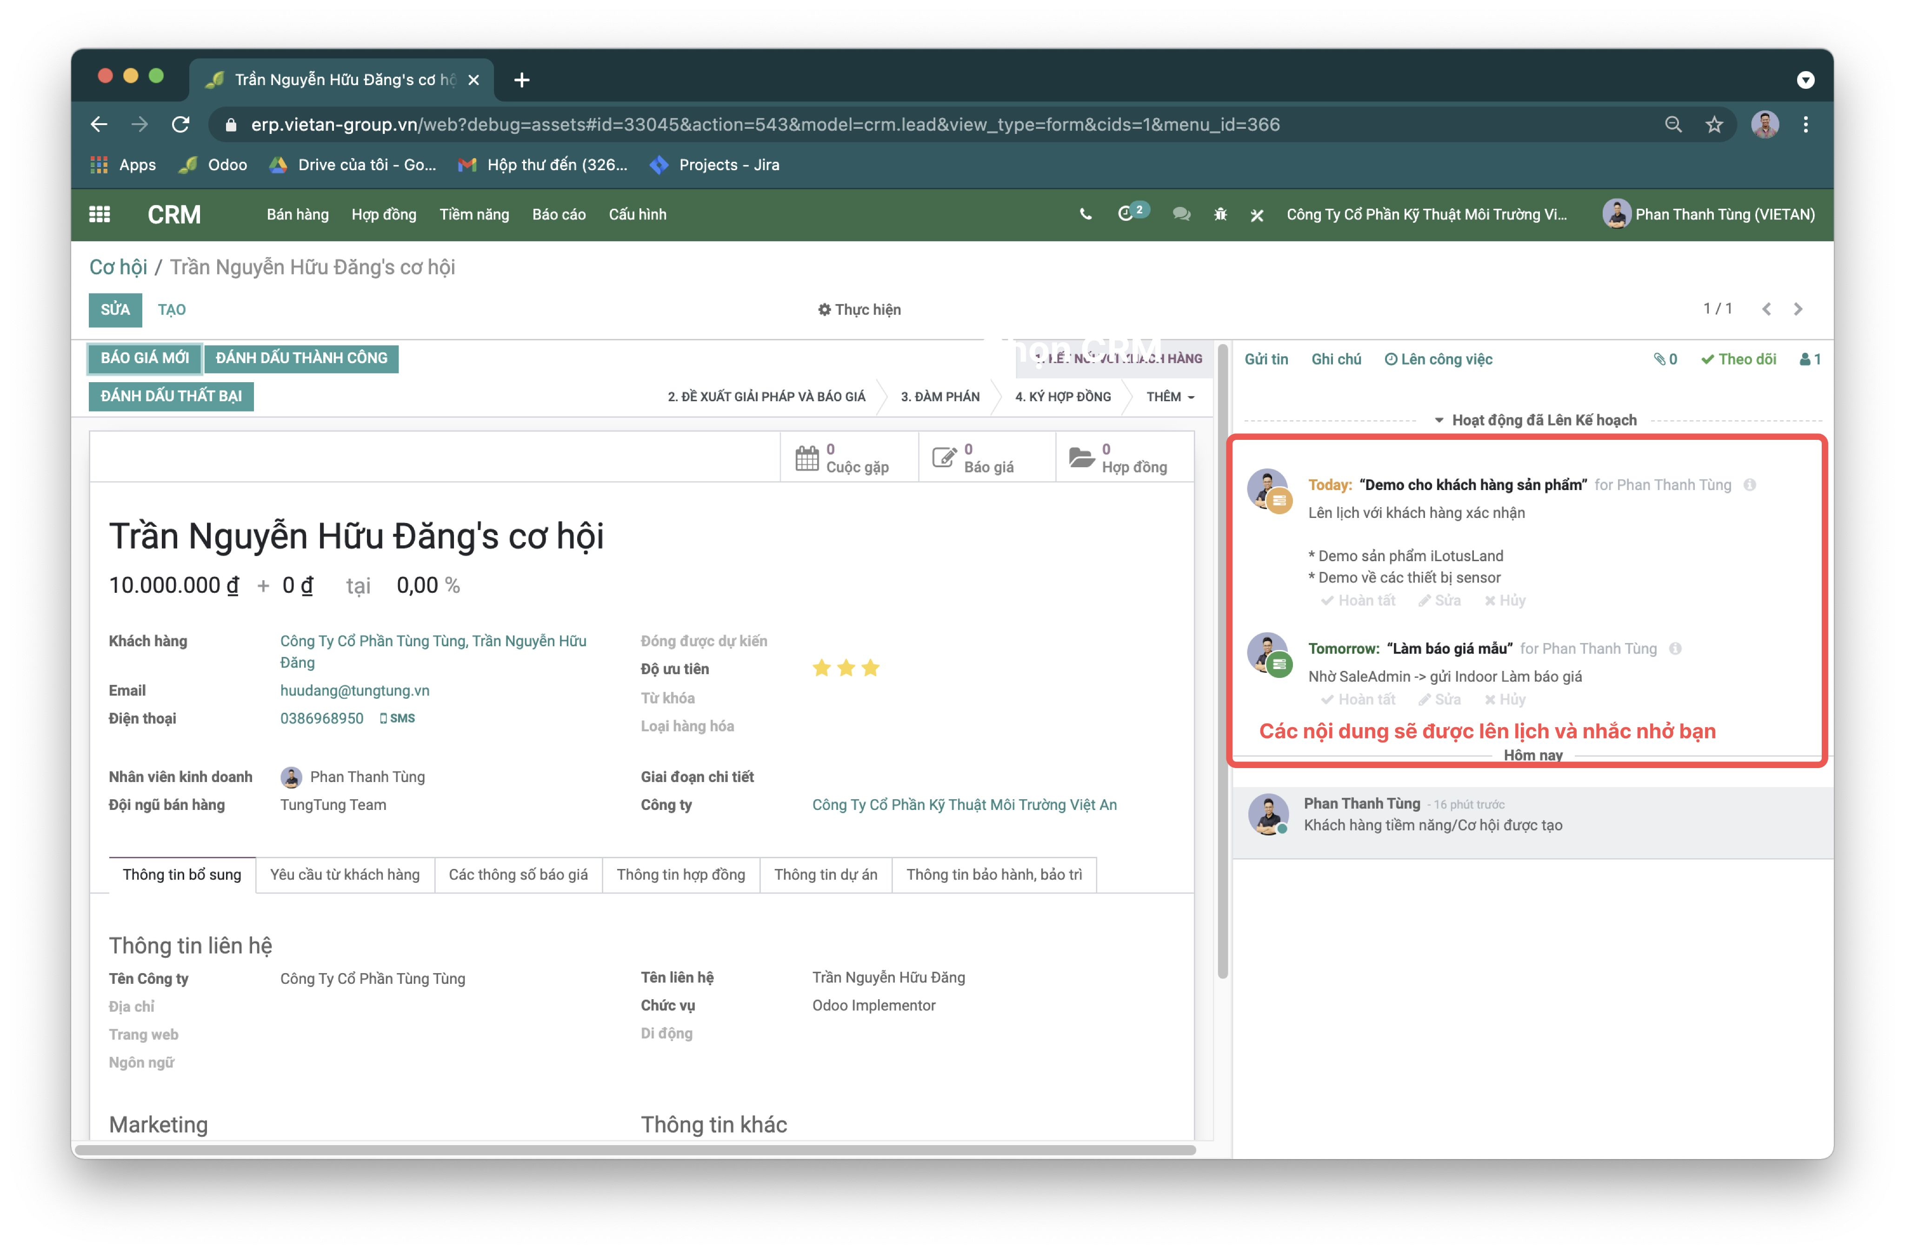Open the huudang@tungtung.vn email link
Viewport: 1905px width, 1253px height.
pos(354,690)
